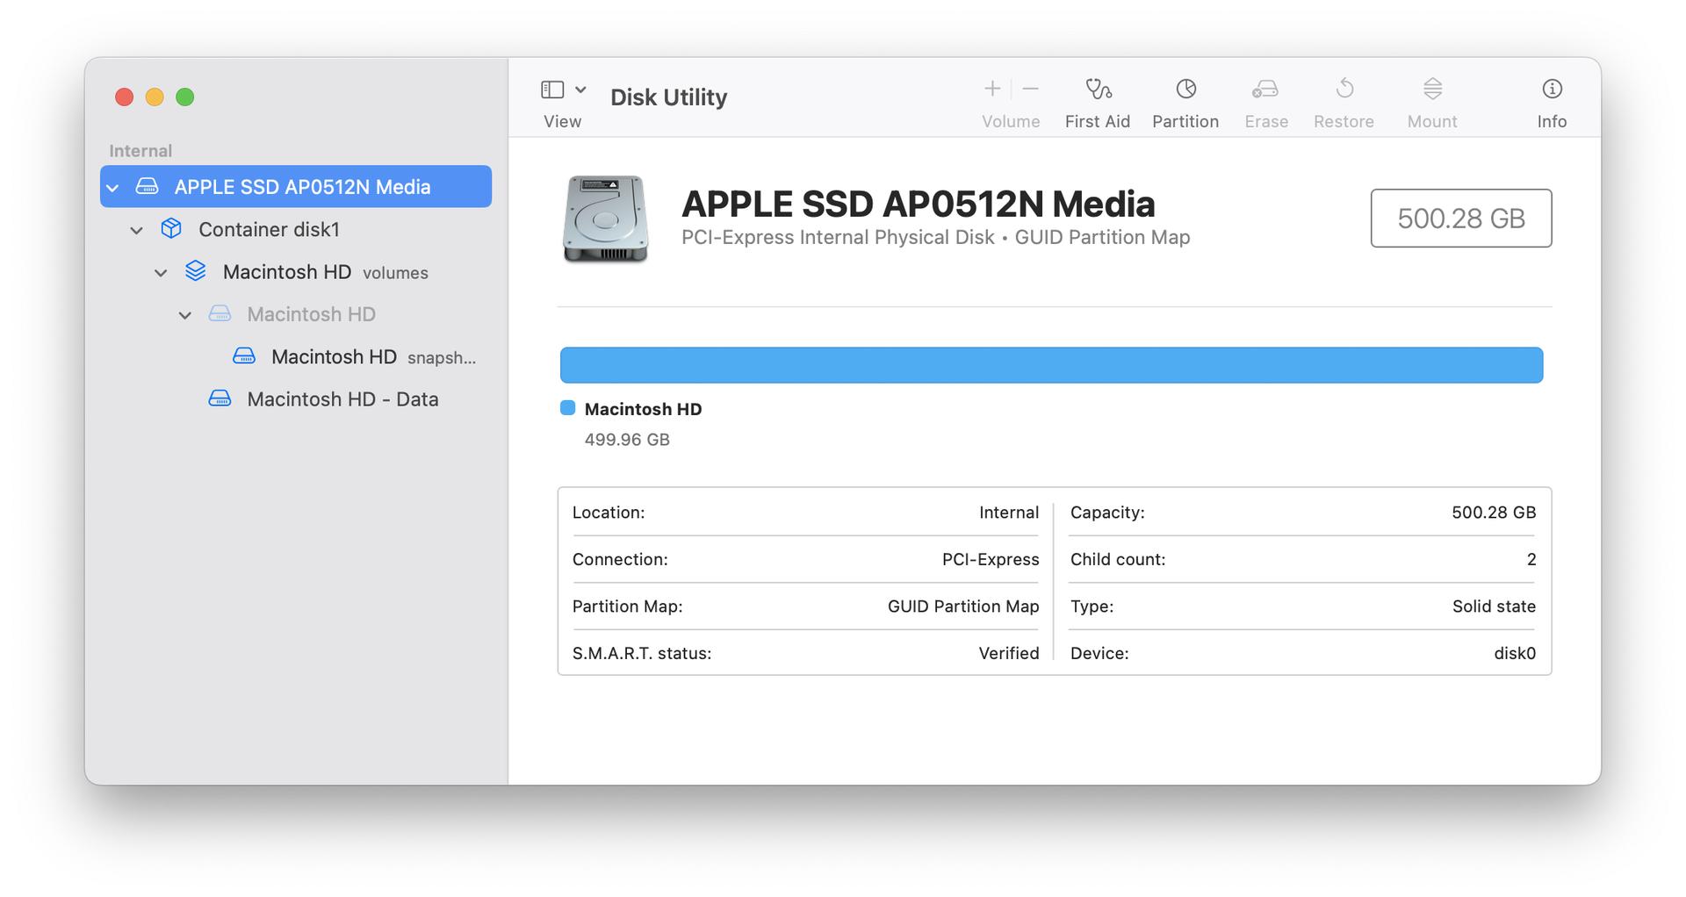Select the Macintosh HD snapshot row
Image resolution: width=1686 pixels, height=897 pixels.
(296, 356)
